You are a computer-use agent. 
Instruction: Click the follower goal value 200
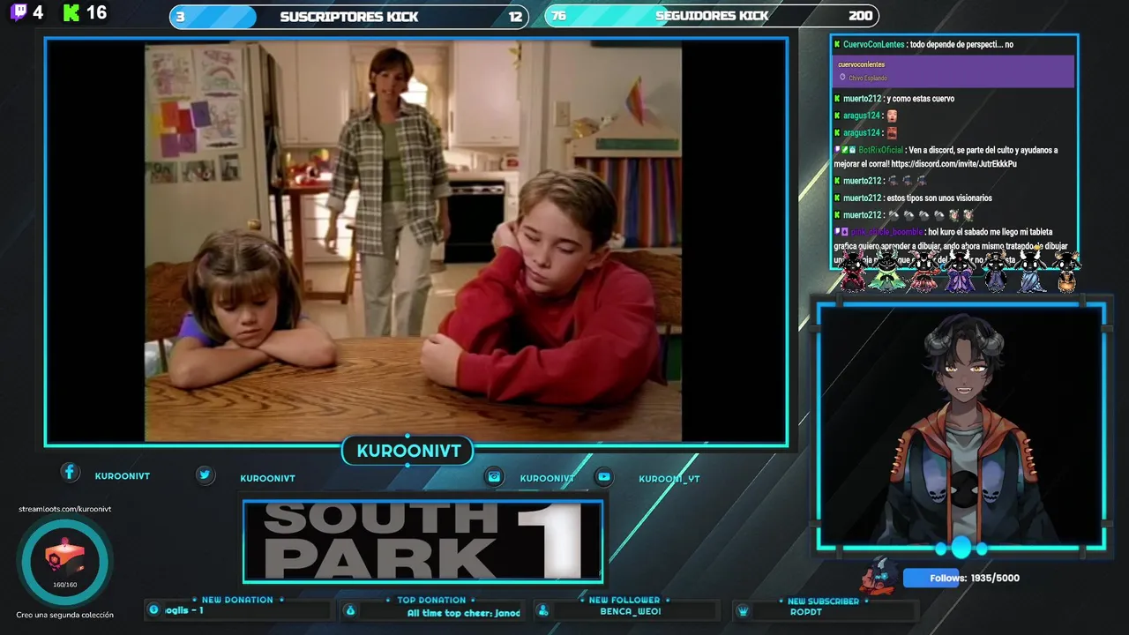pyautogui.click(x=861, y=16)
